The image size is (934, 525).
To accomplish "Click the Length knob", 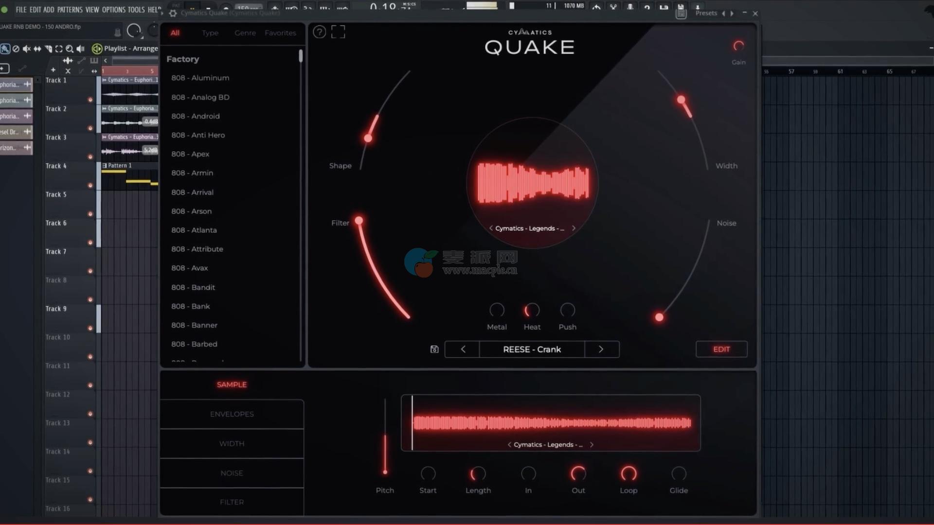I will [x=478, y=473].
